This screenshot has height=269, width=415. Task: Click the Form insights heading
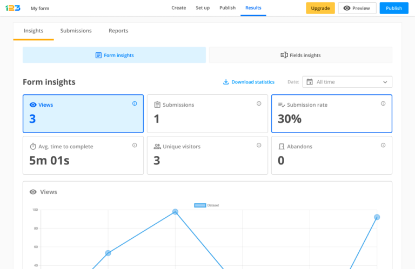click(x=49, y=82)
